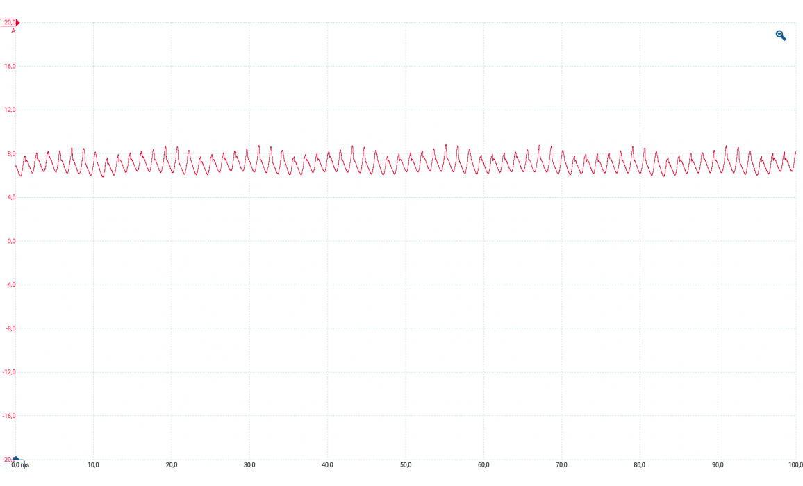This screenshot has height=486, width=803.
Task: Click the 8,0 vertical axis label
Action: tap(10, 154)
